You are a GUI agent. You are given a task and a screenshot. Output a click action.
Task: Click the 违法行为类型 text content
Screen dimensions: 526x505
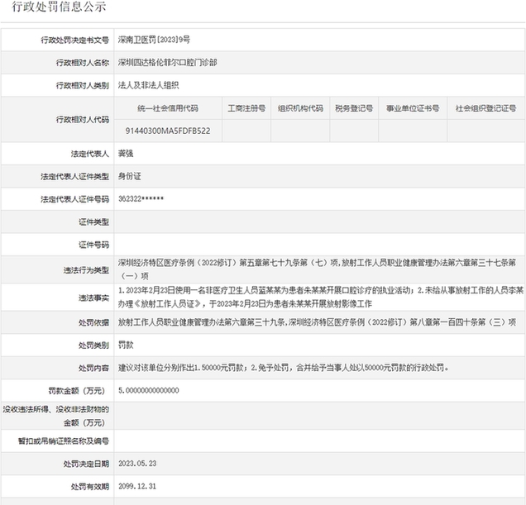[317, 269]
